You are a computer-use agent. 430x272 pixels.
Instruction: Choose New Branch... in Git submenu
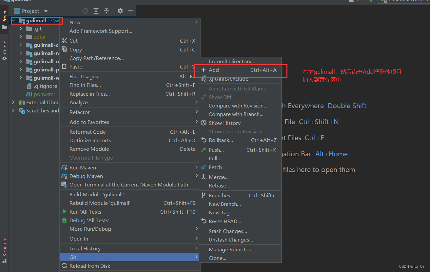point(240,204)
